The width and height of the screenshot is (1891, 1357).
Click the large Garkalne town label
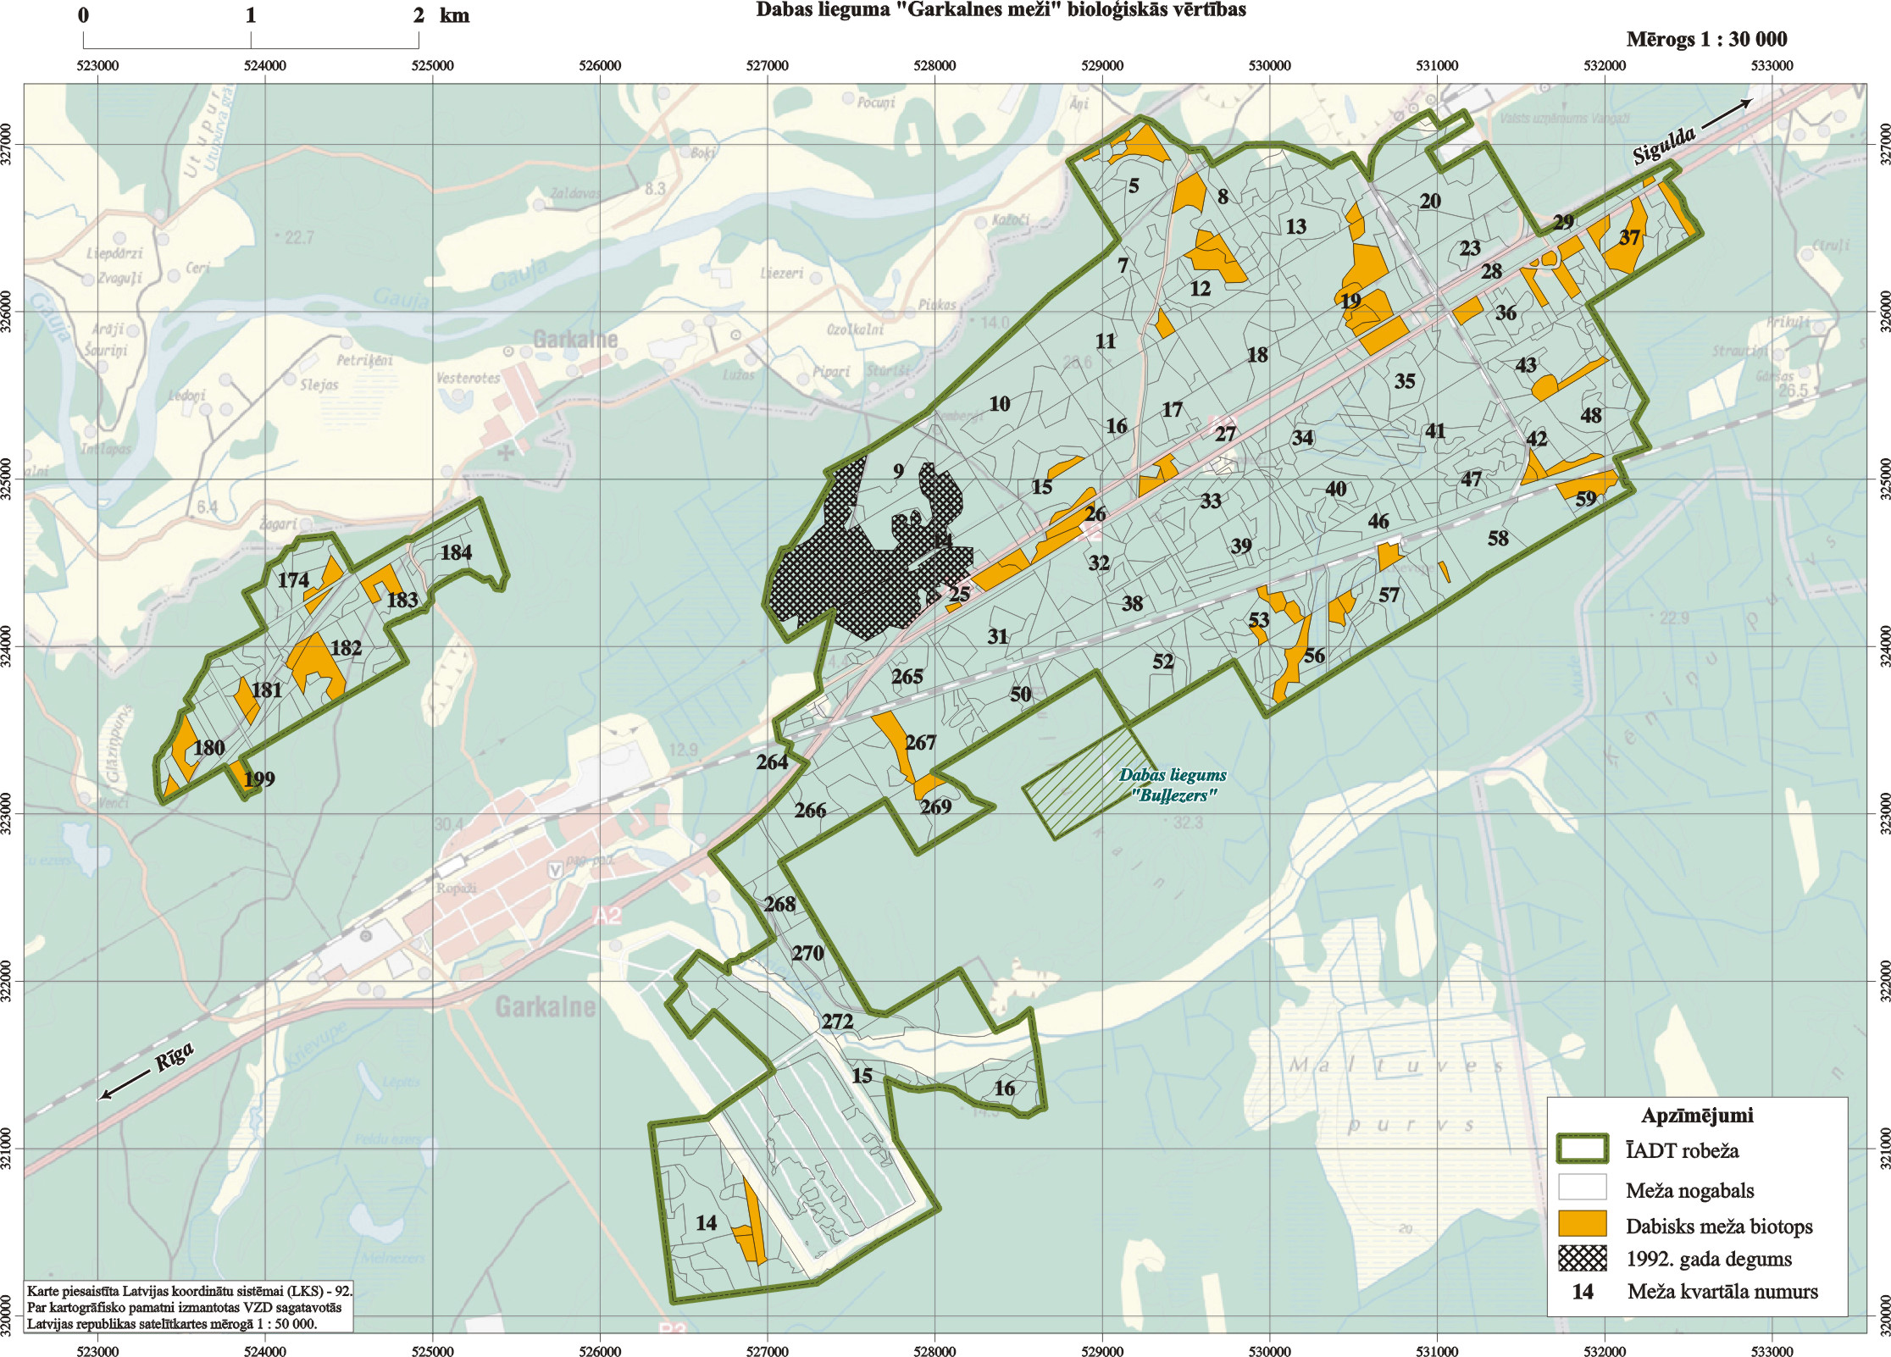point(545,1006)
